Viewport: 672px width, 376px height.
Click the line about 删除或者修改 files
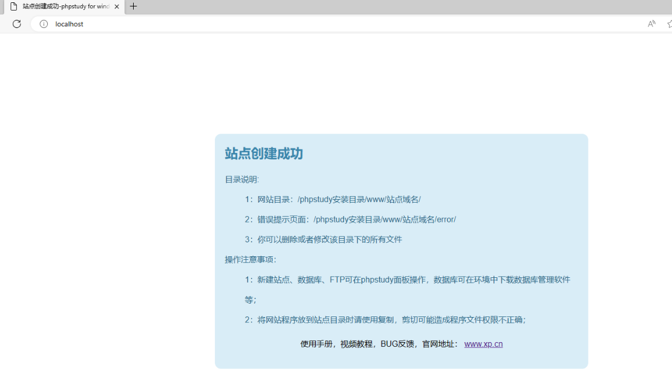(323, 239)
